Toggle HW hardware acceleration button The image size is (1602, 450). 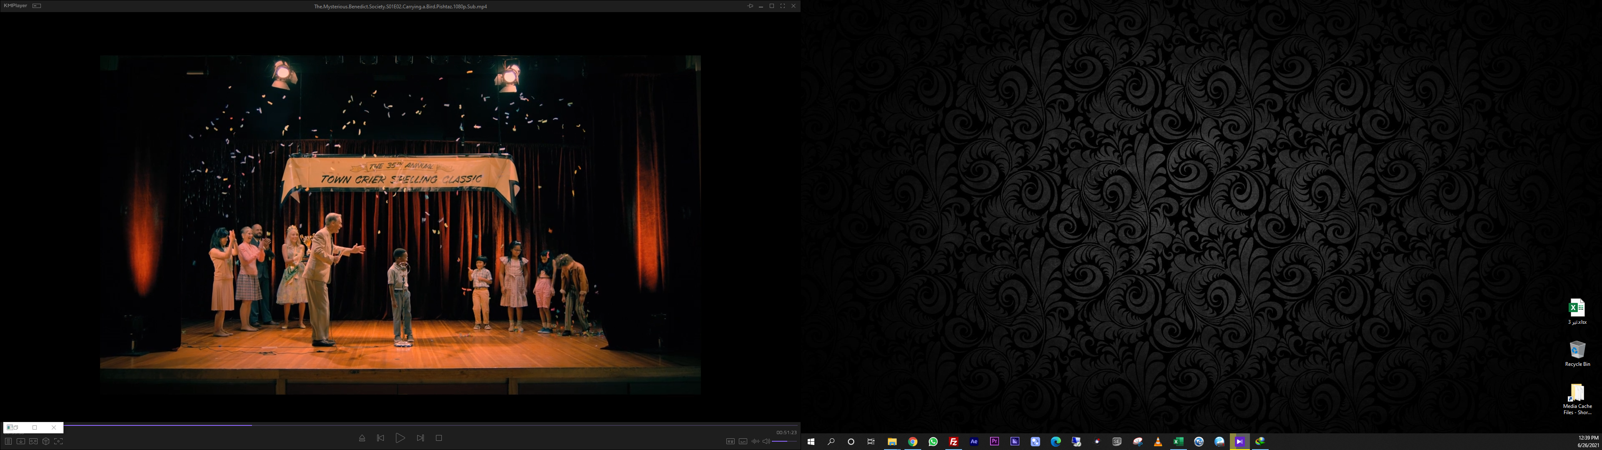(x=730, y=441)
